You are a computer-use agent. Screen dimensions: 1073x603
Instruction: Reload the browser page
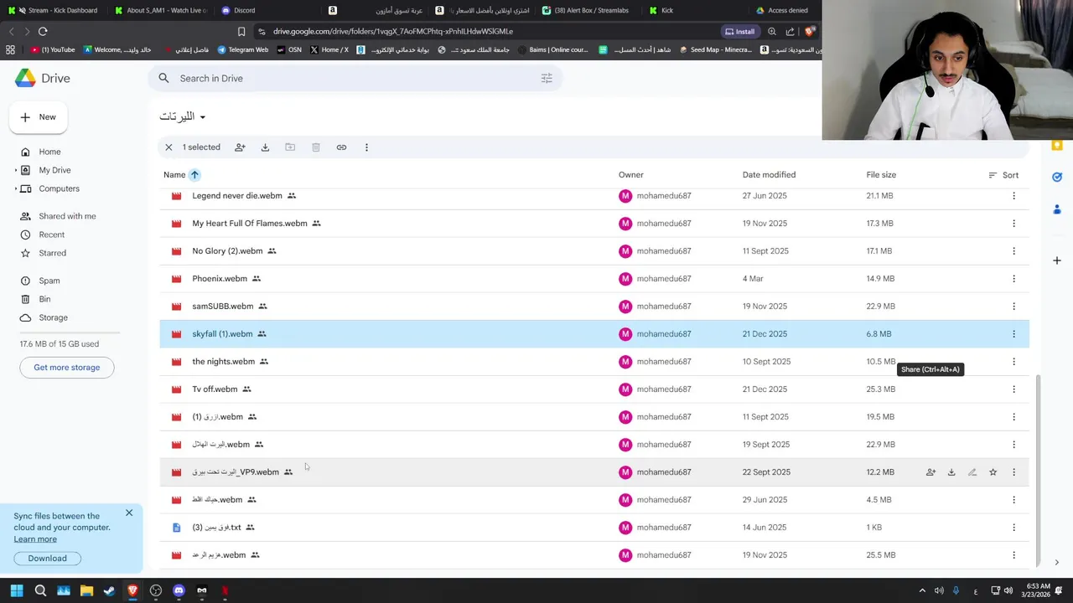pyautogui.click(x=43, y=32)
